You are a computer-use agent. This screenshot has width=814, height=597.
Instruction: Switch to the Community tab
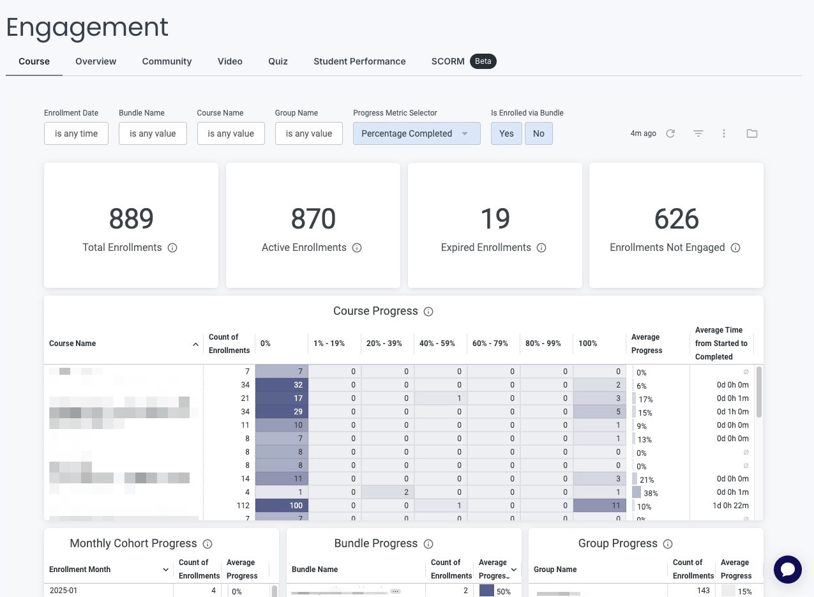167,61
